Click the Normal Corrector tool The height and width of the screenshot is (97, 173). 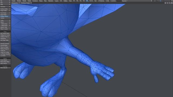coord(5,44)
